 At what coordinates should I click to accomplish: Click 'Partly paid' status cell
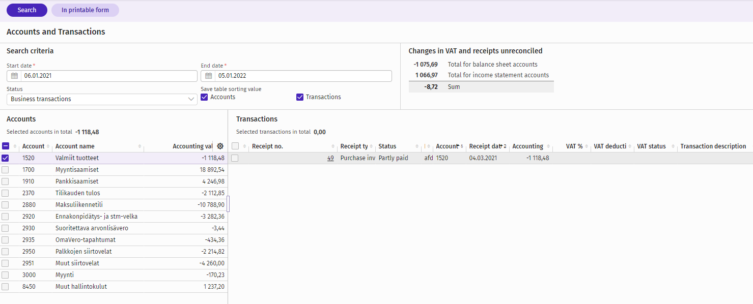(x=394, y=158)
